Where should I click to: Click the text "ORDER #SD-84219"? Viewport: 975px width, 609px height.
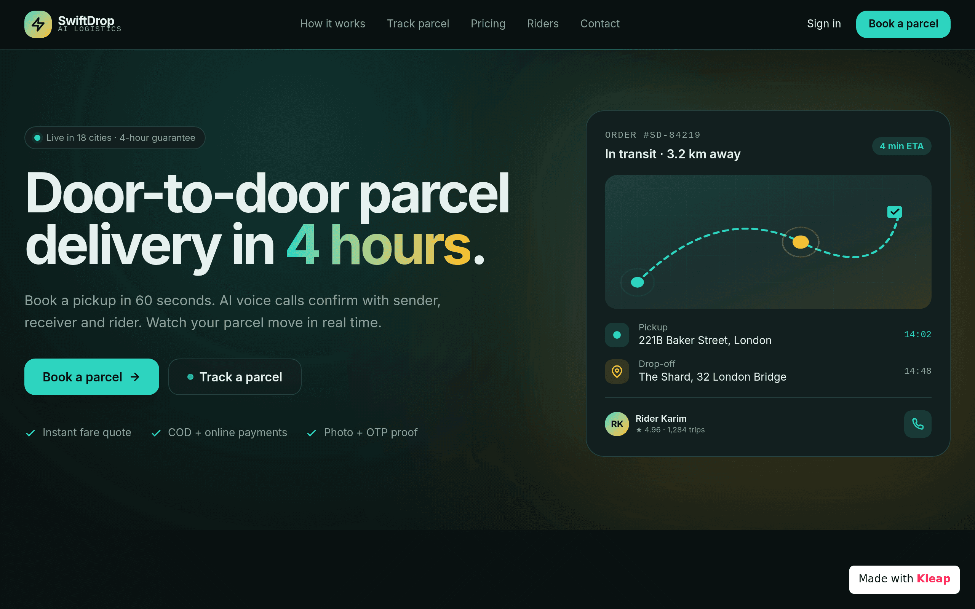(x=652, y=135)
